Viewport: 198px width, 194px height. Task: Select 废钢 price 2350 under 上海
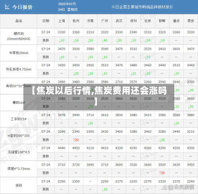[x=61, y=181]
